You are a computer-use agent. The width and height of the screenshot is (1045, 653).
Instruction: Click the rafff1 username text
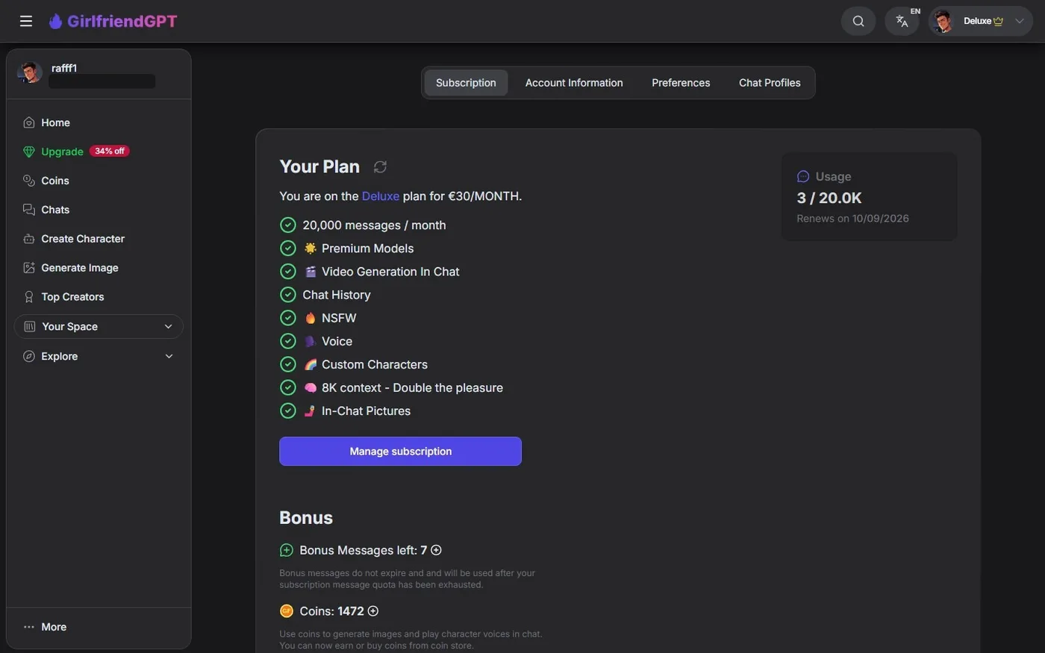tap(64, 68)
